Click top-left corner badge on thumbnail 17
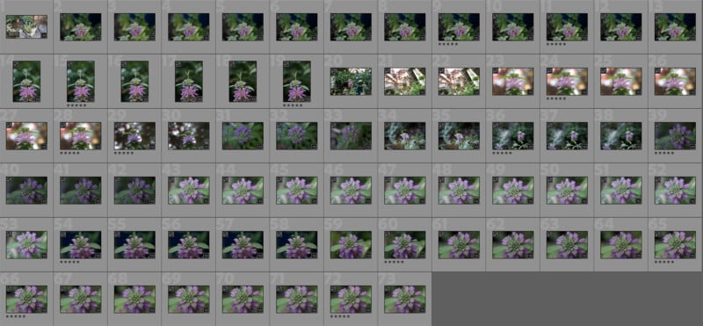The image size is (703, 326). [178, 64]
